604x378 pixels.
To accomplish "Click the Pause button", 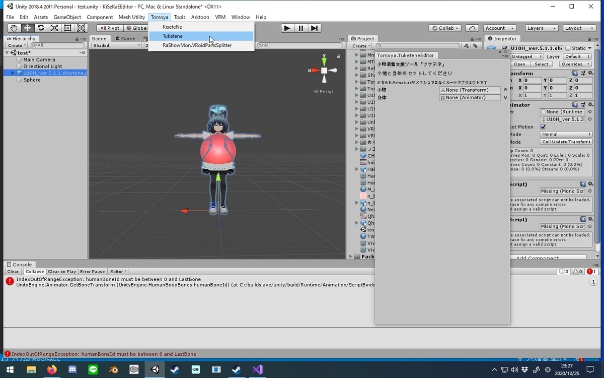I will coord(300,28).
